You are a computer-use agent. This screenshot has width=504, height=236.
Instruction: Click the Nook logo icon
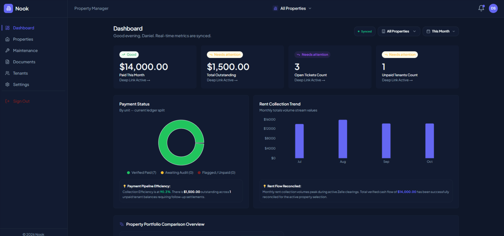(9, 8)
